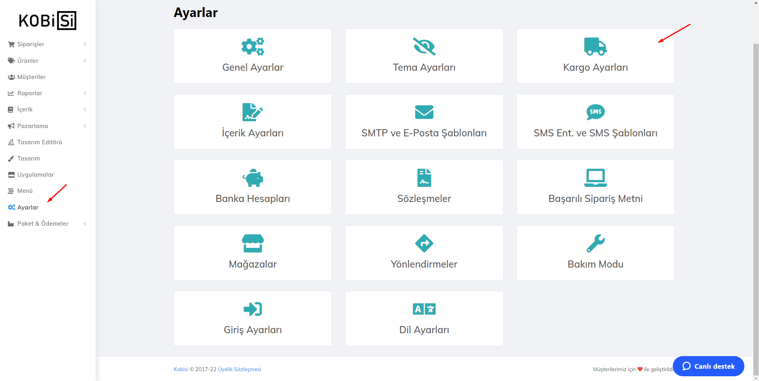Click the Dil Ayarları translate icon

click(x=424, y=309)
